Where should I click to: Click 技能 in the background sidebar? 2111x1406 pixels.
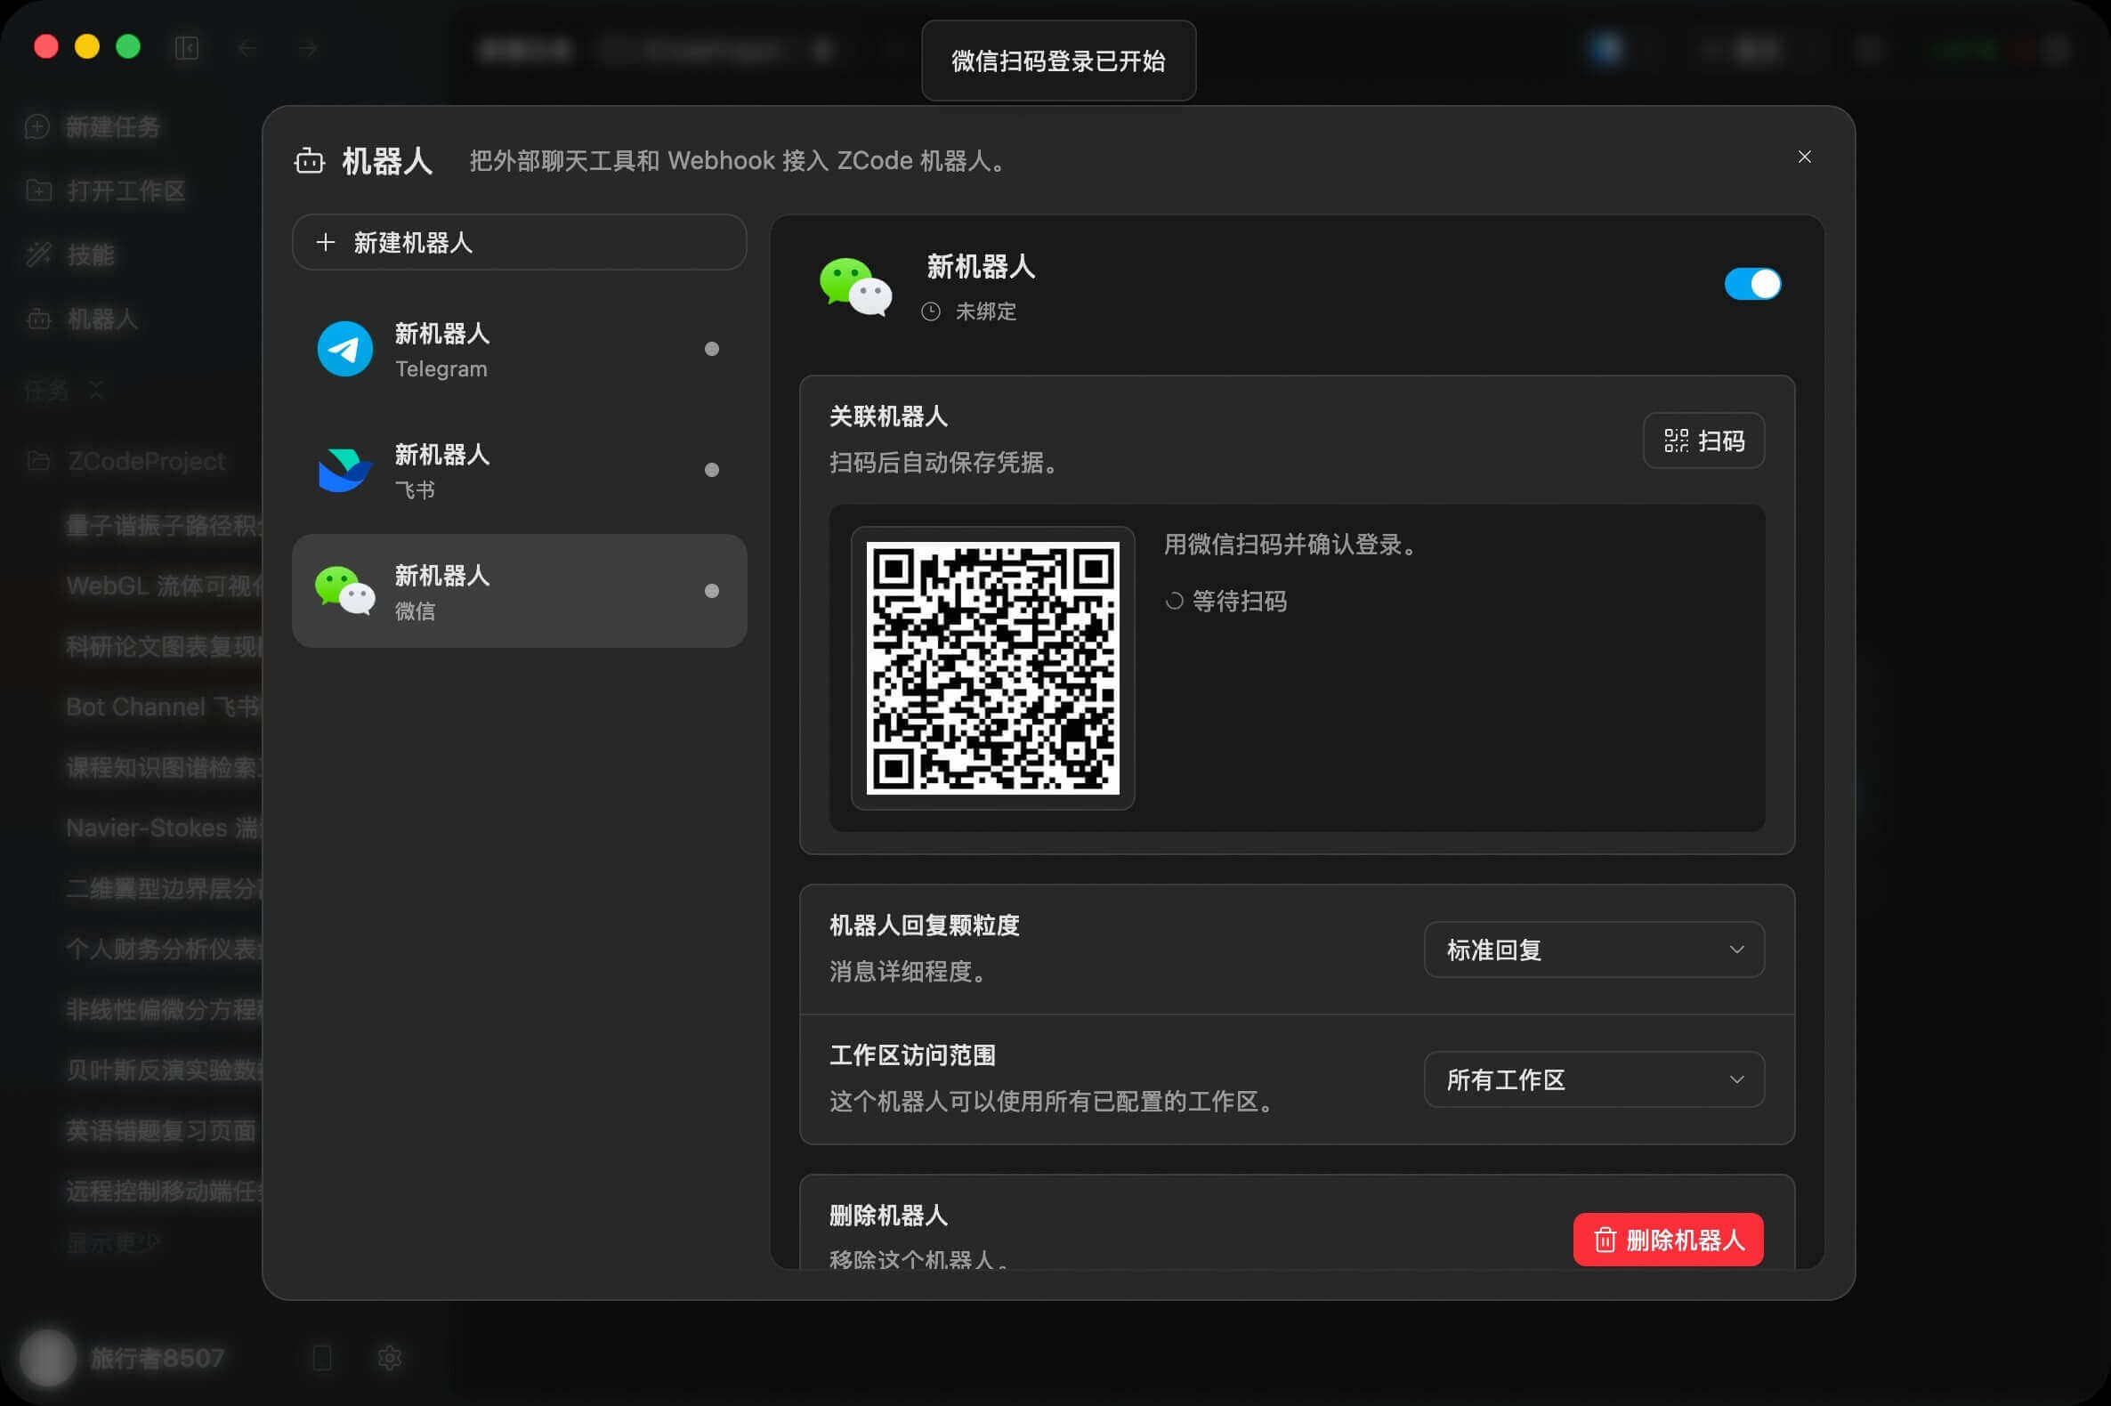pos(91,255)
